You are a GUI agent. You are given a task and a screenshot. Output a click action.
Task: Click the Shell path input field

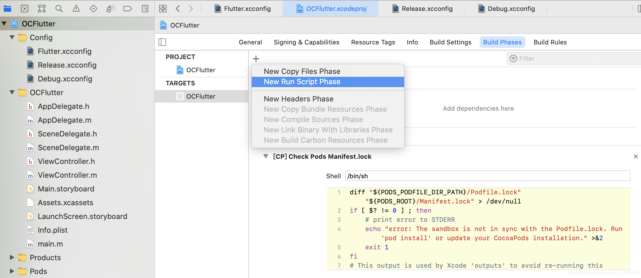point(488,176)
